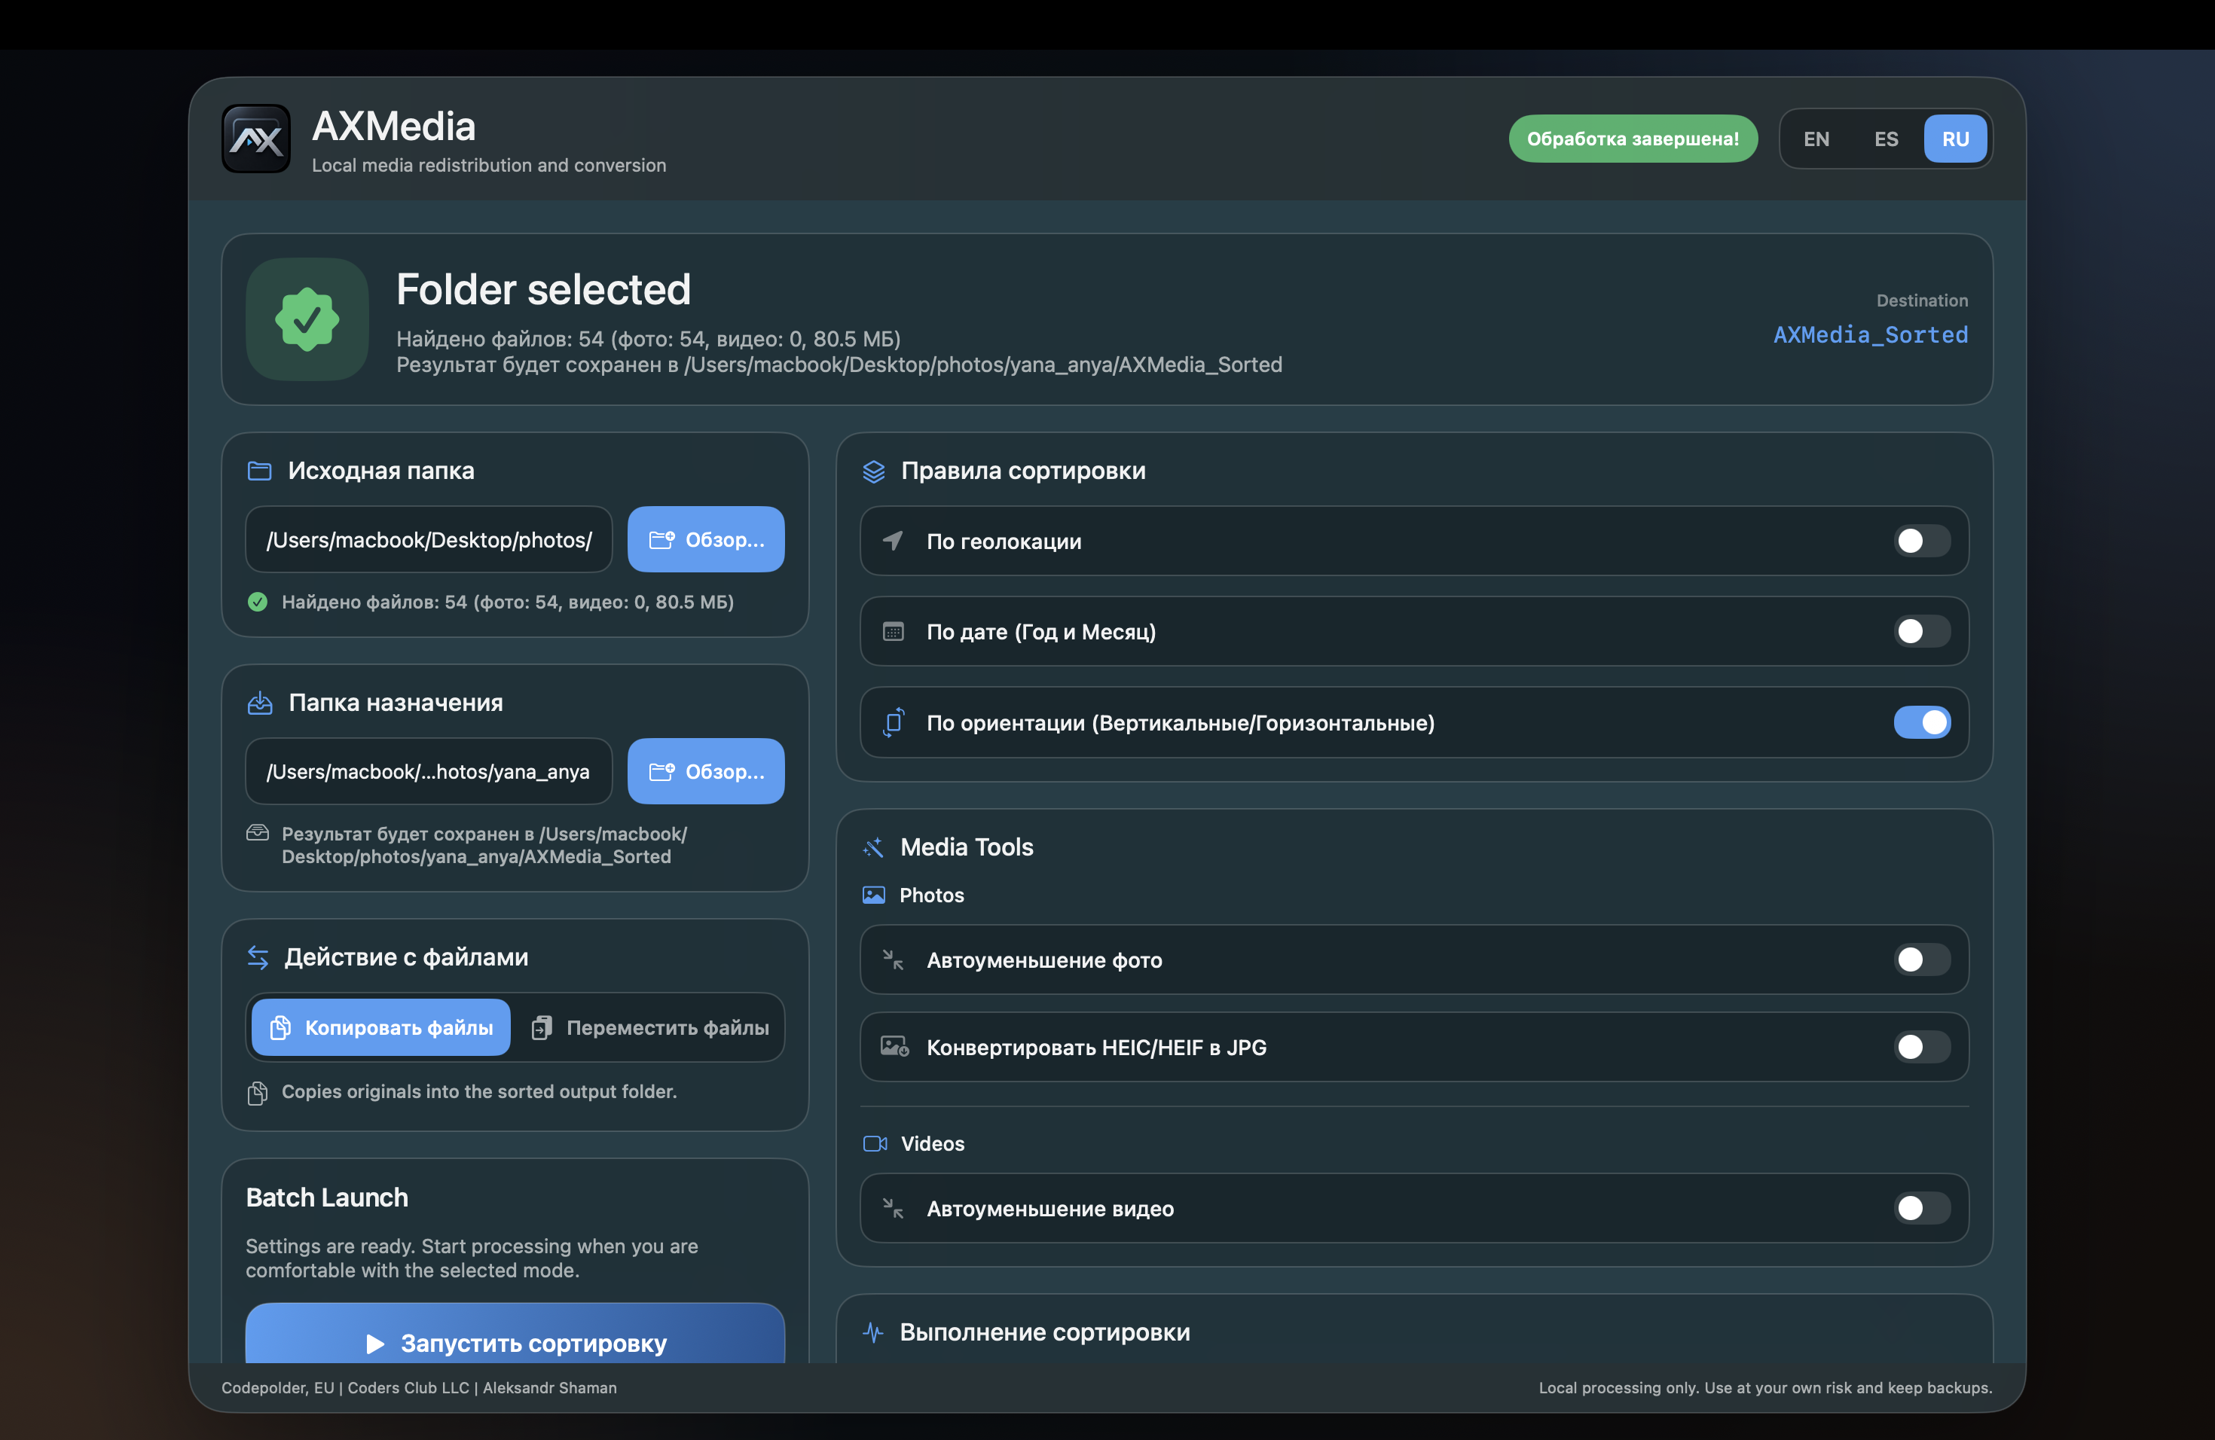Screen dimensions: 2215x1440
Task: Click the magic wand icon beside Media Tools
Action: [x=873, y=847]
